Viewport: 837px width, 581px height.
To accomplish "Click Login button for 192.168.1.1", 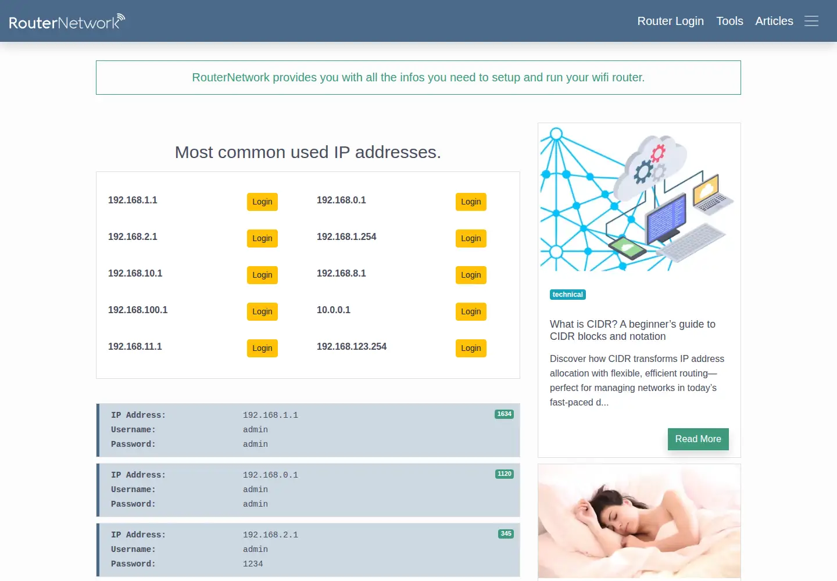I will coord(262,202).
